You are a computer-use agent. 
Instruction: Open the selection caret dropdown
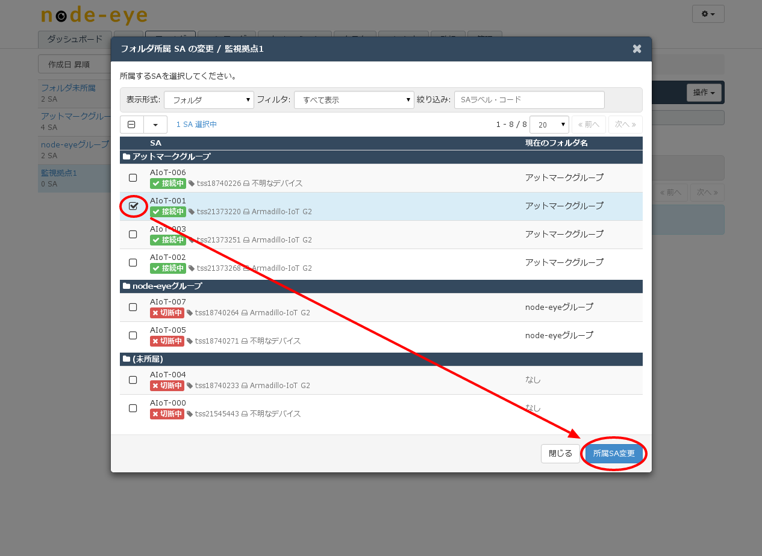click(155, 125)
